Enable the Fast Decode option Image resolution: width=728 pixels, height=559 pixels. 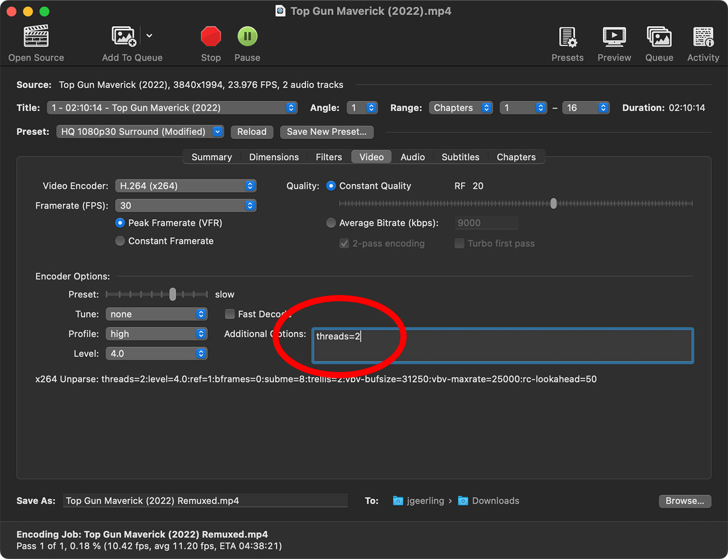click(x=229, y=314)
